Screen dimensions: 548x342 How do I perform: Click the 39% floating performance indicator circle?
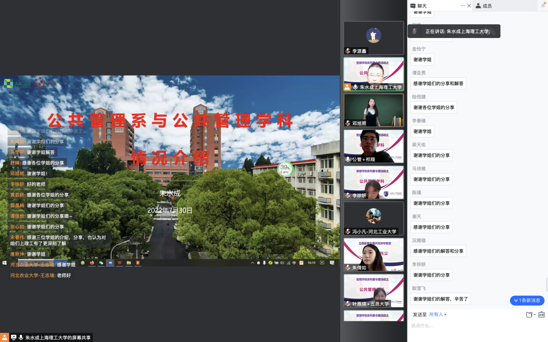point(285,169)
